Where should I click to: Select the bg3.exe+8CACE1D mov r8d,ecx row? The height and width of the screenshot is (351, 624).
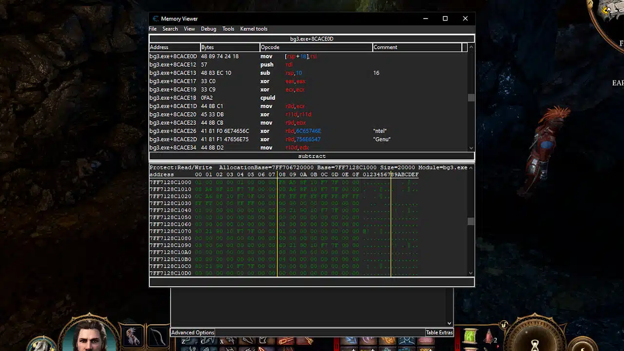point(308,106)
